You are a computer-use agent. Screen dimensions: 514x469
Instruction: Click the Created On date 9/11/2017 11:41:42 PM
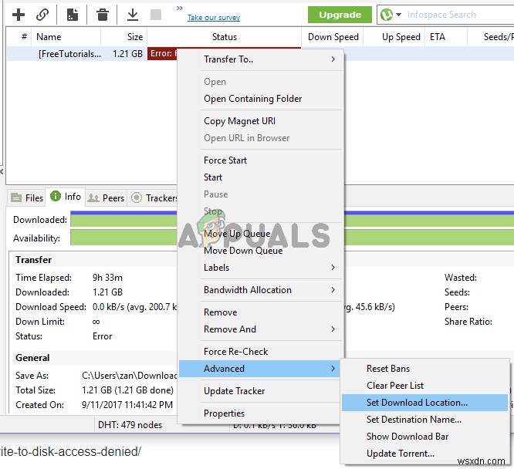click(x=127, y=405)
